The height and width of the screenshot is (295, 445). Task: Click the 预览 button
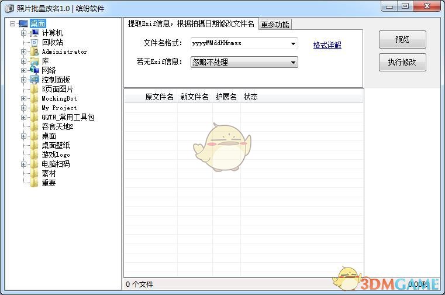(402, 40)
